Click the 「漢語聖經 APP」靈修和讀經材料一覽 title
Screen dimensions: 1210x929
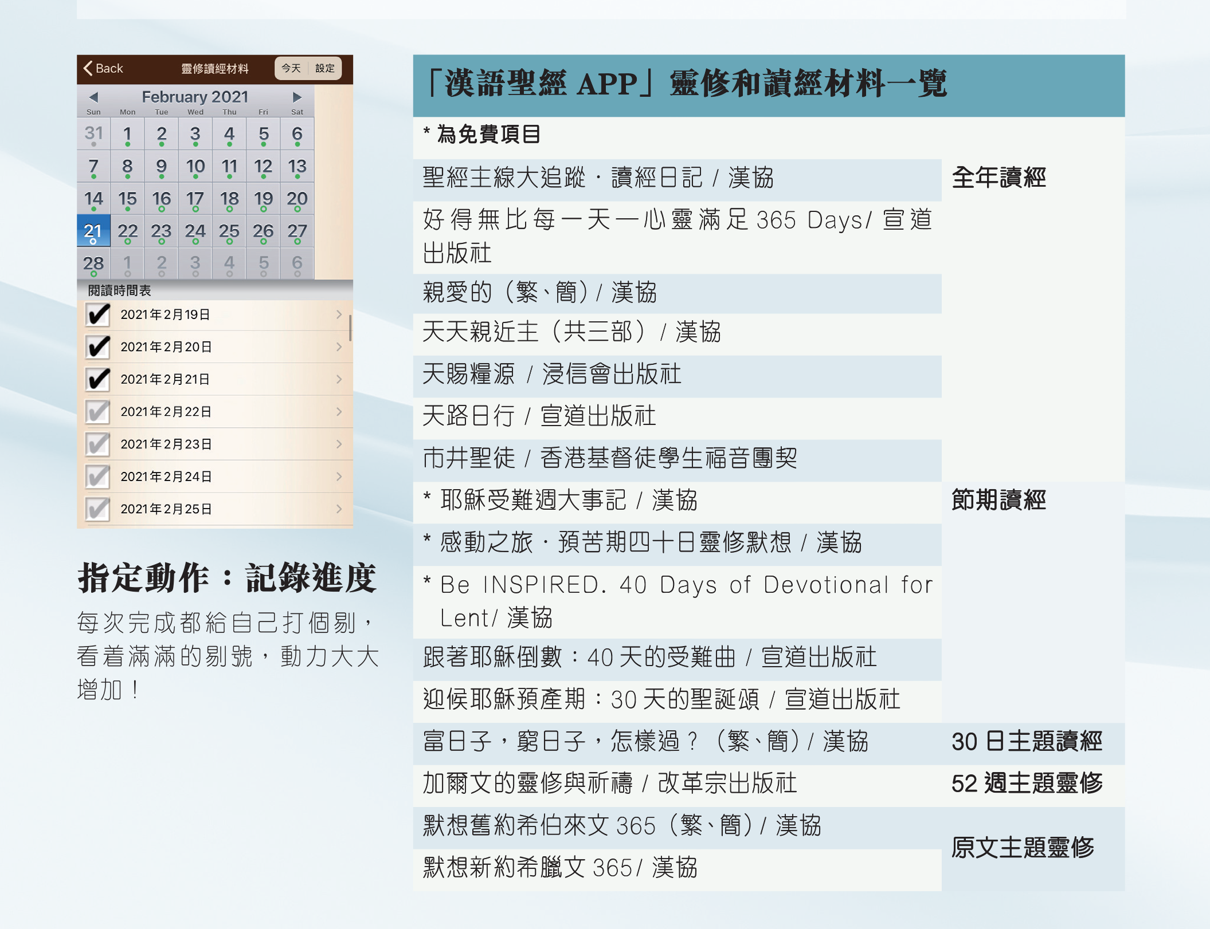click(x=685, y=84)
